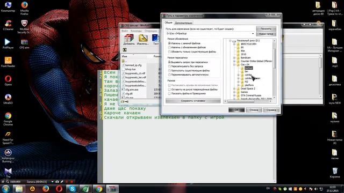Viewport: 344px width, 193px height.
Task: Click the Показать button
Action: click(x=266, y=28)
